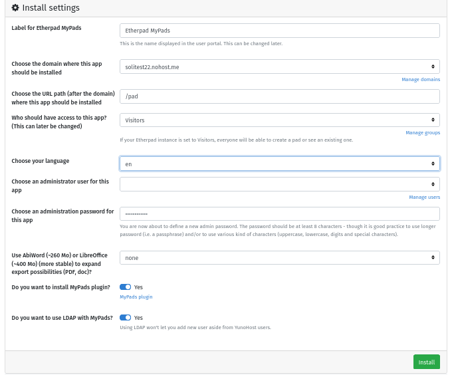
Task: Click the gear icon beside Install settings
Action: [x=15, y=8]
